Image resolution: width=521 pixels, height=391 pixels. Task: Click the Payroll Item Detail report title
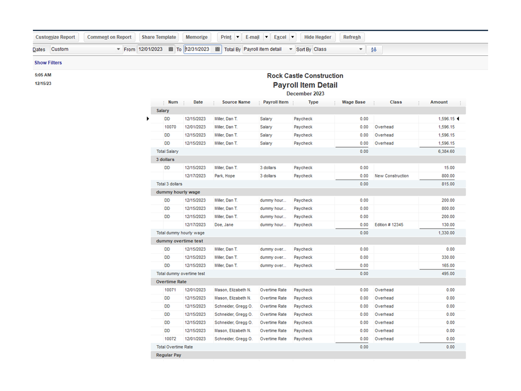click(305, 85)
